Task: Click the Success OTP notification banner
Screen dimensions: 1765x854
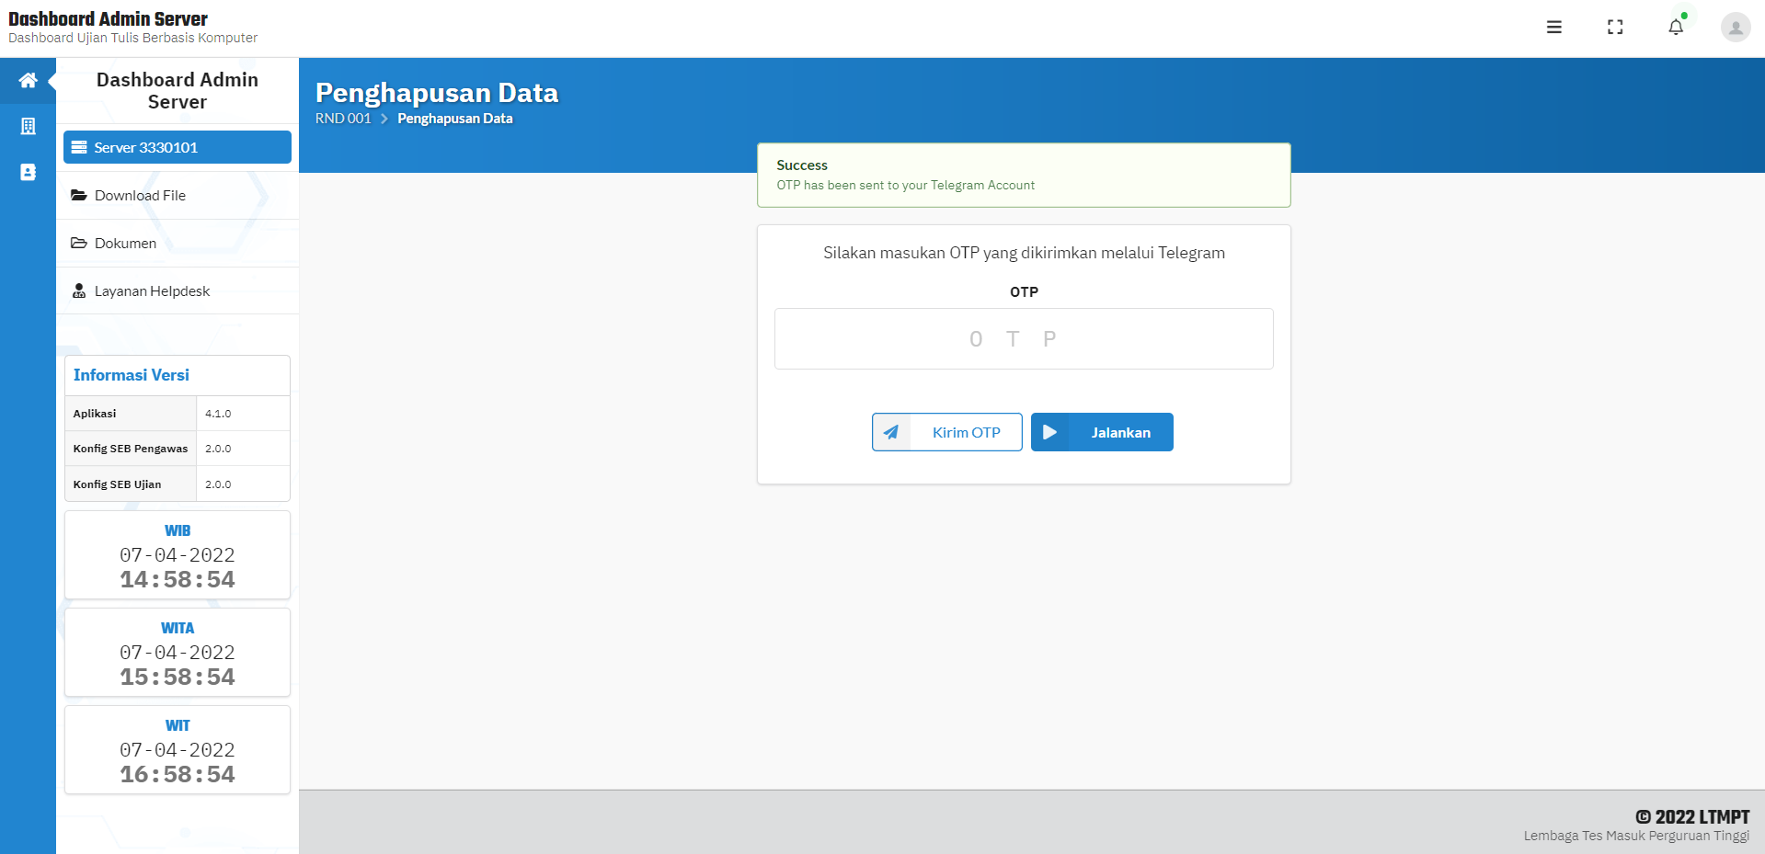Action: coord(1024,175)
